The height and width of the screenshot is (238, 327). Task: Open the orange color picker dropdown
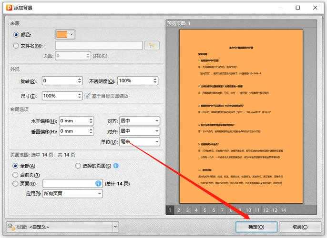tap(65, 34)
